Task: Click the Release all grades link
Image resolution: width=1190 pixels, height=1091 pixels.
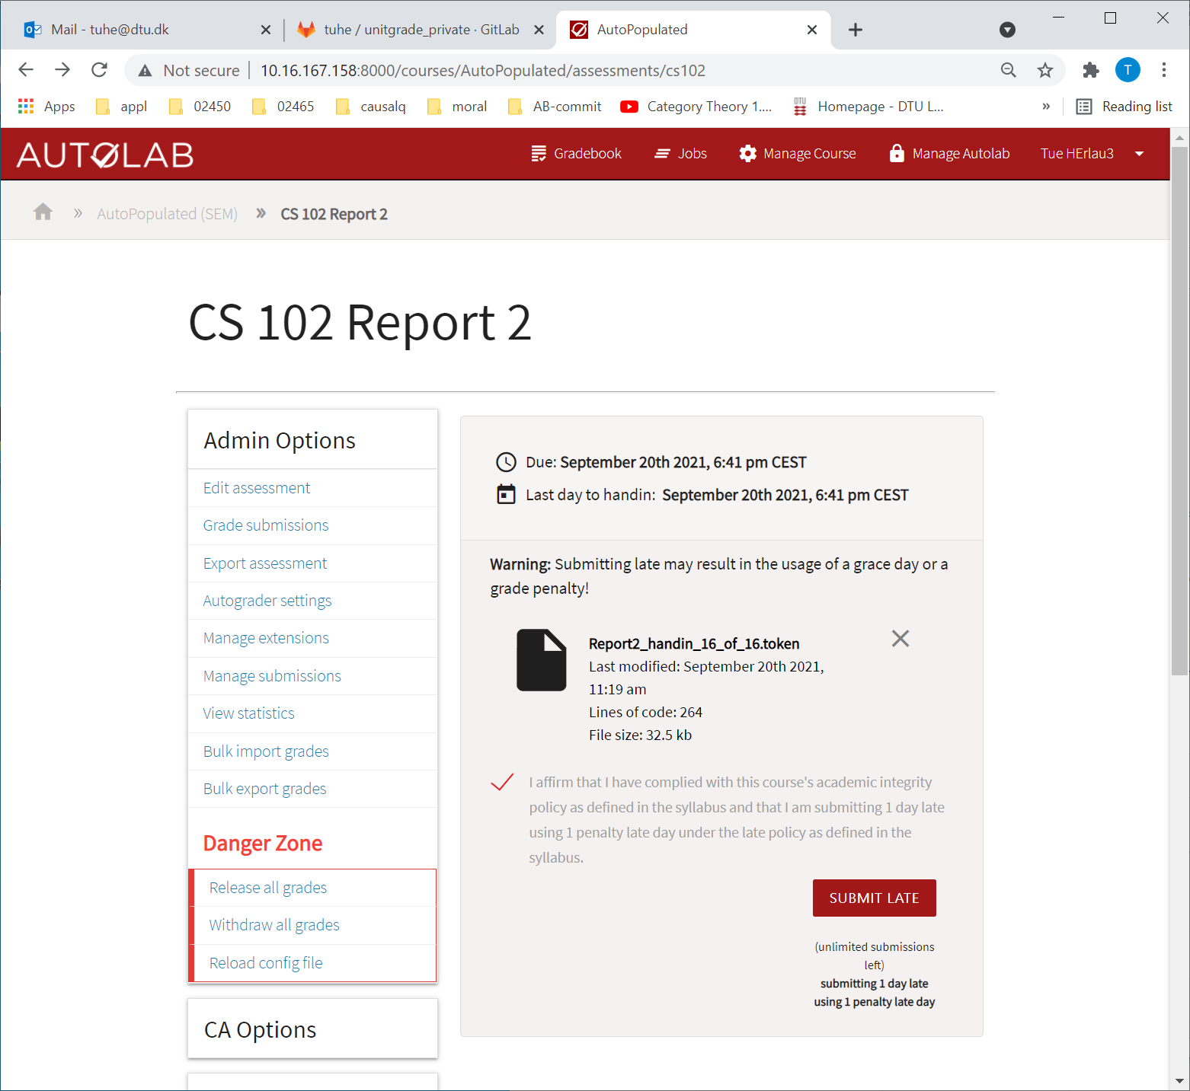Action: (268, 888)
